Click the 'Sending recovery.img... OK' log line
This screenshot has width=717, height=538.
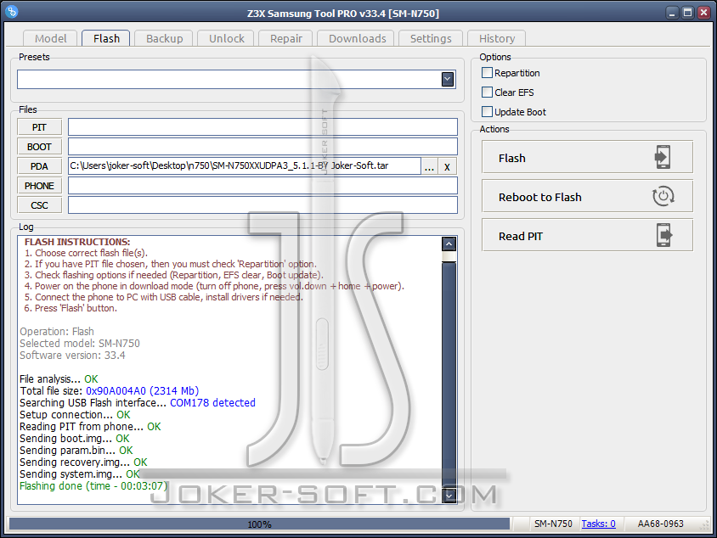(x=83, y=462)
